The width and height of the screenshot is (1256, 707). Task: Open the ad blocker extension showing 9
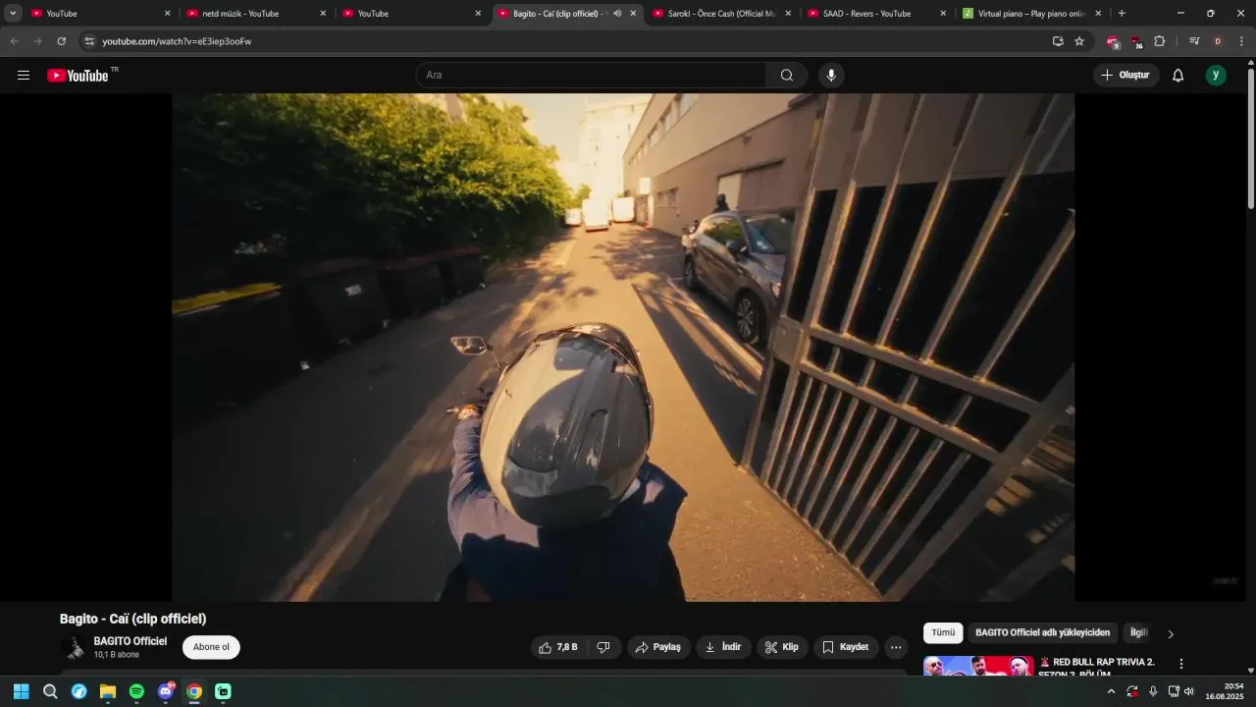(x=1112, y=41)
